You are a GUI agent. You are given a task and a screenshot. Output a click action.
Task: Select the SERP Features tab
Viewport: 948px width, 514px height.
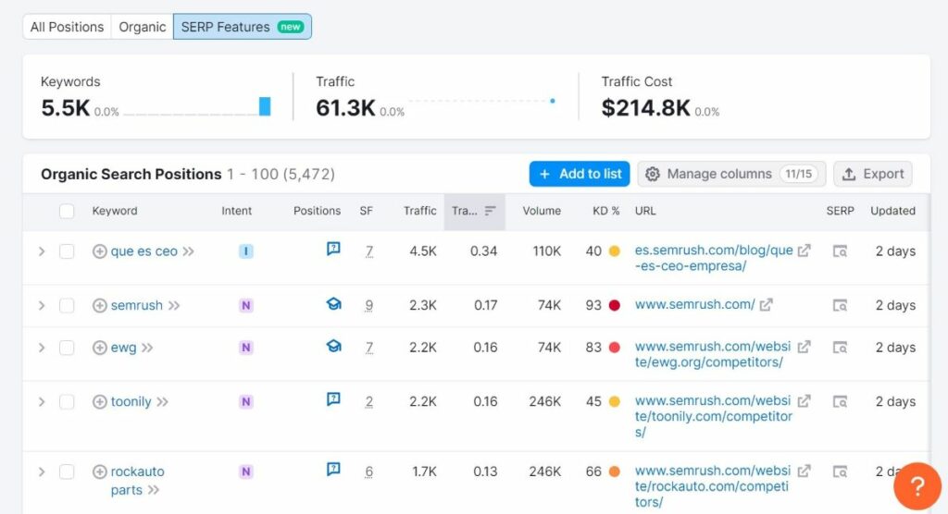243,27
